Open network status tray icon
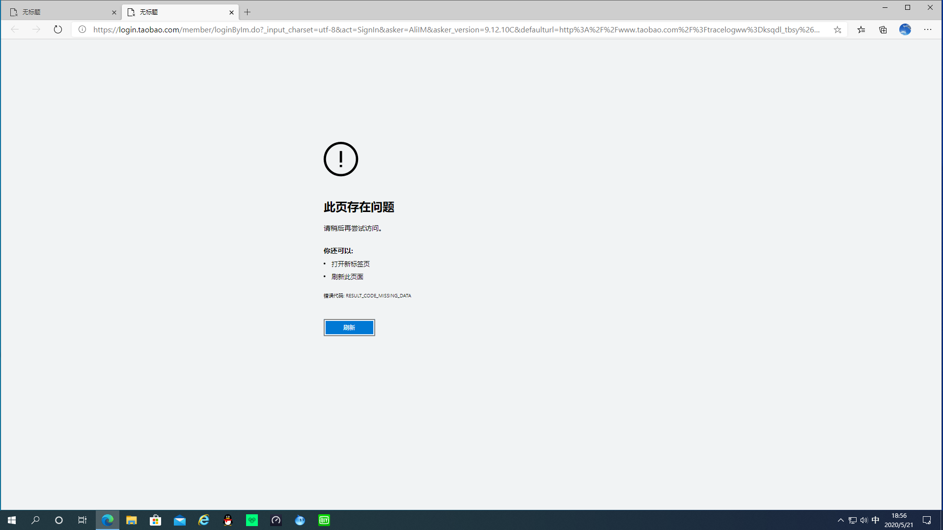 [x=852, y=520]
